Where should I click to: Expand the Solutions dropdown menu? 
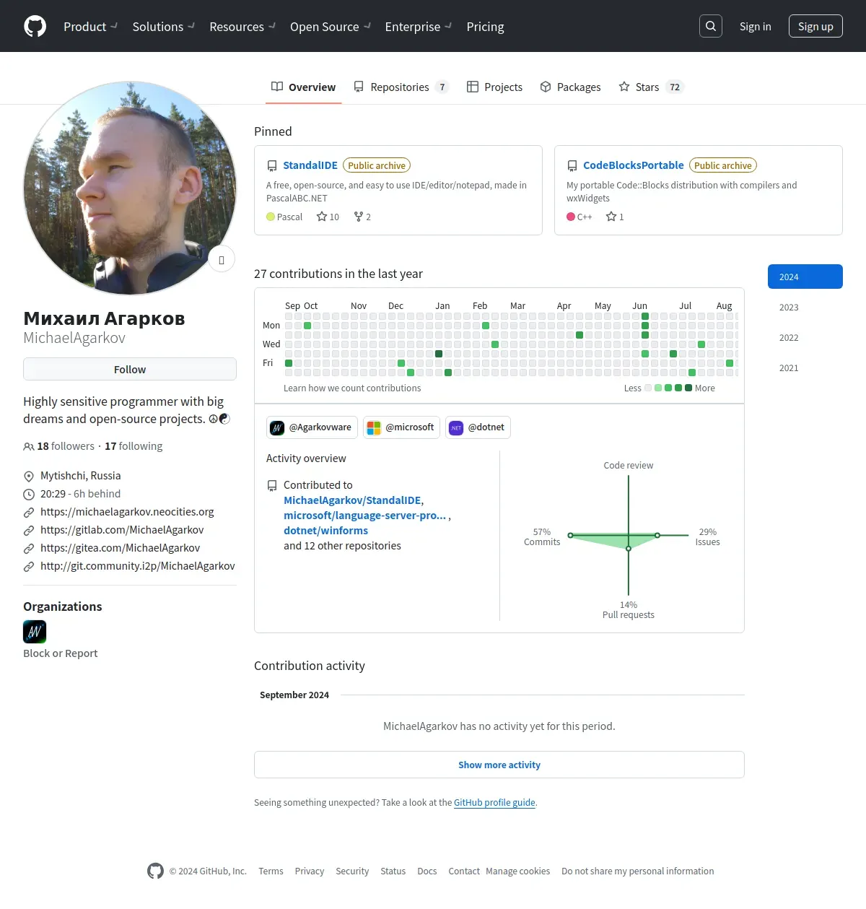[163, 27]
